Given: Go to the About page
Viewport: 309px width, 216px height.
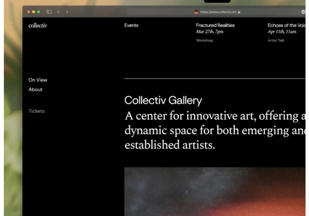Looking at the screenshot, I should [36, 89].
